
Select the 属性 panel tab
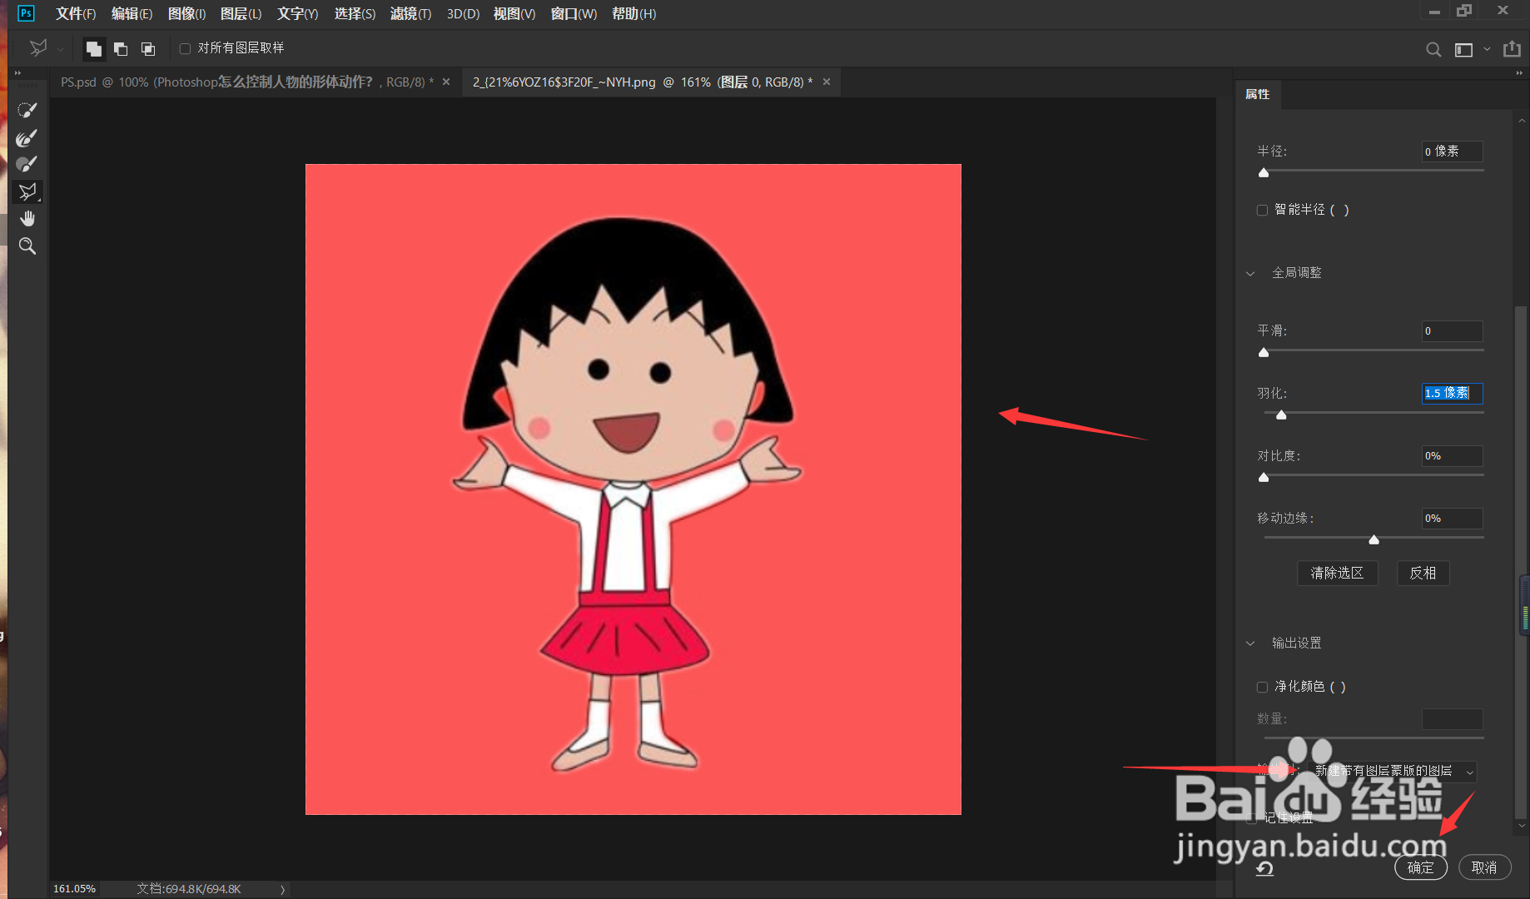click(x=1258, y=94)
